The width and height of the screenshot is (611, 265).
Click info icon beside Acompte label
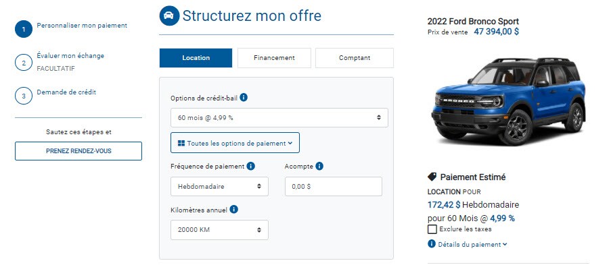pos(319,166)
